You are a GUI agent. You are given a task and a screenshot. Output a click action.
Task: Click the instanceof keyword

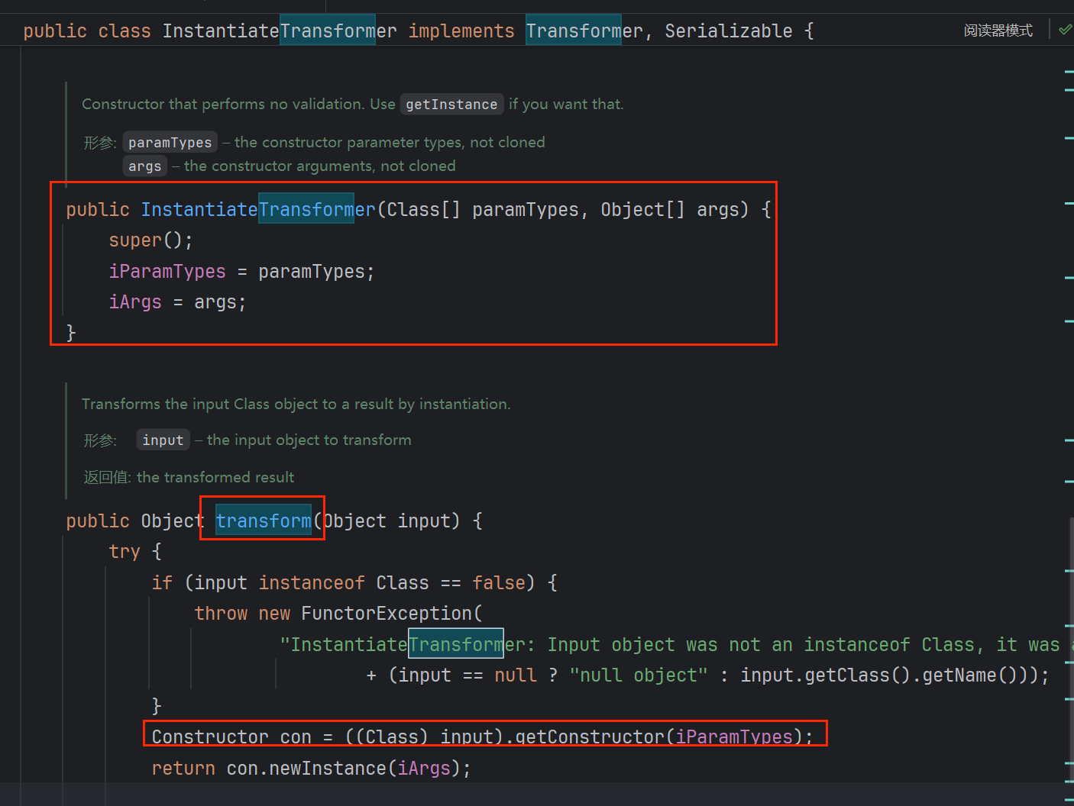pos(311,583)
